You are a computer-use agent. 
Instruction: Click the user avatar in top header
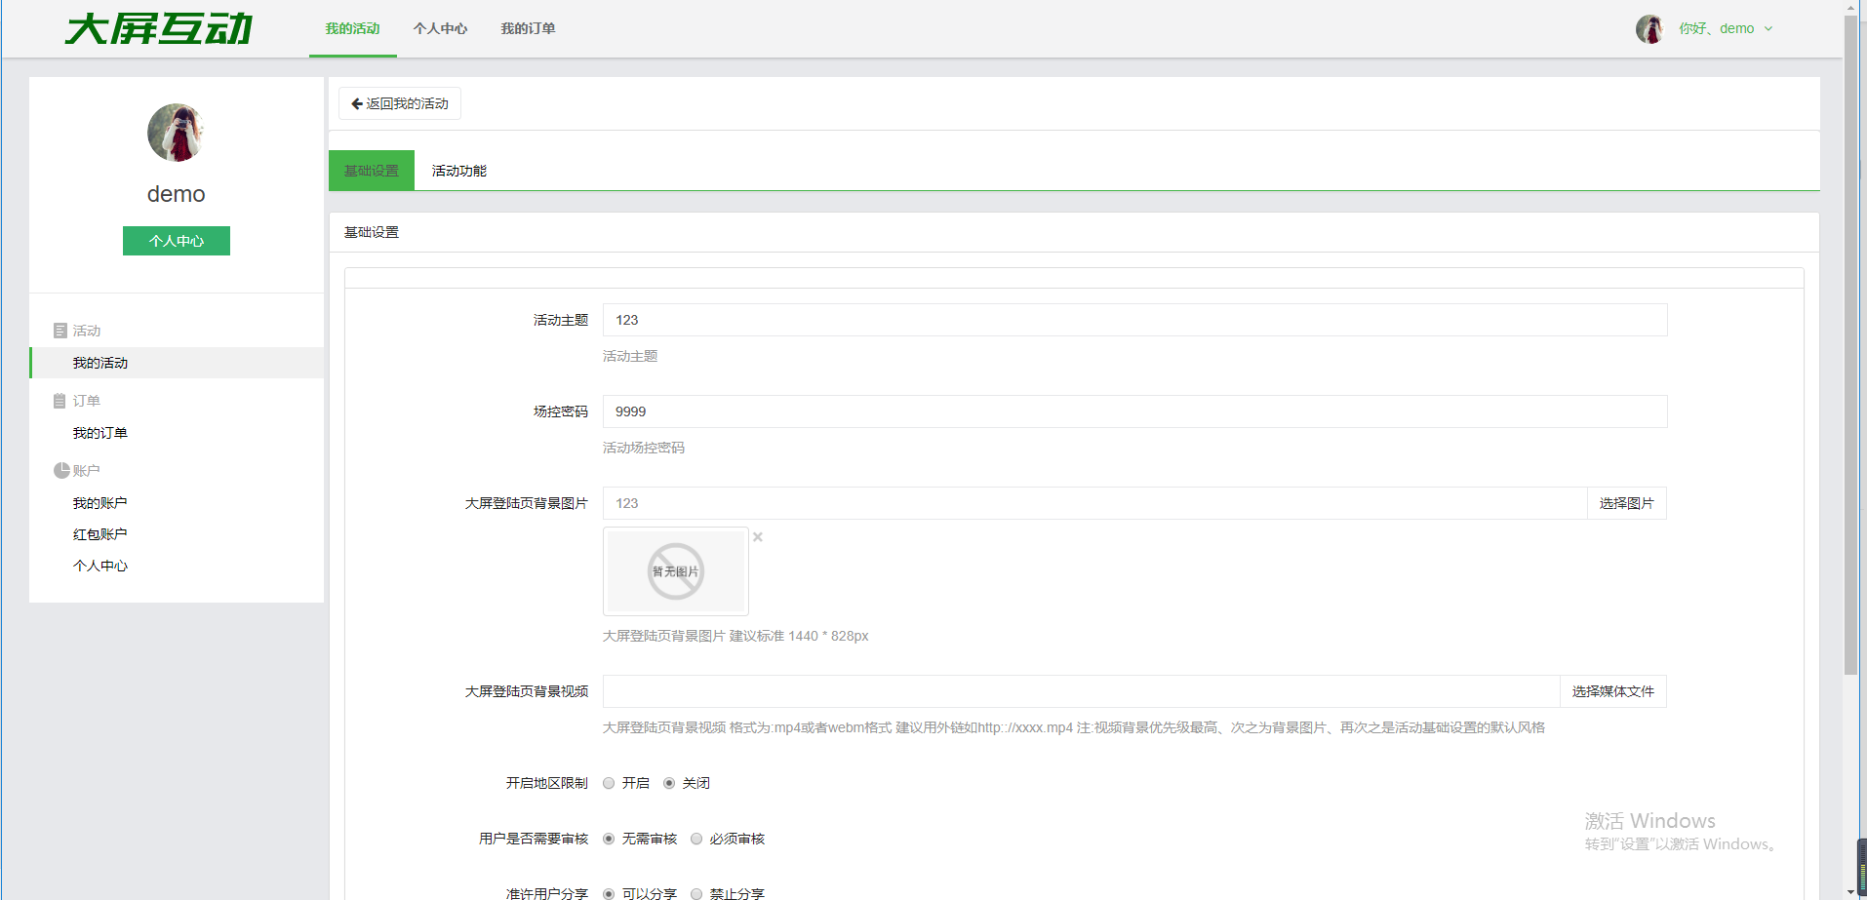coord(1649,29)
